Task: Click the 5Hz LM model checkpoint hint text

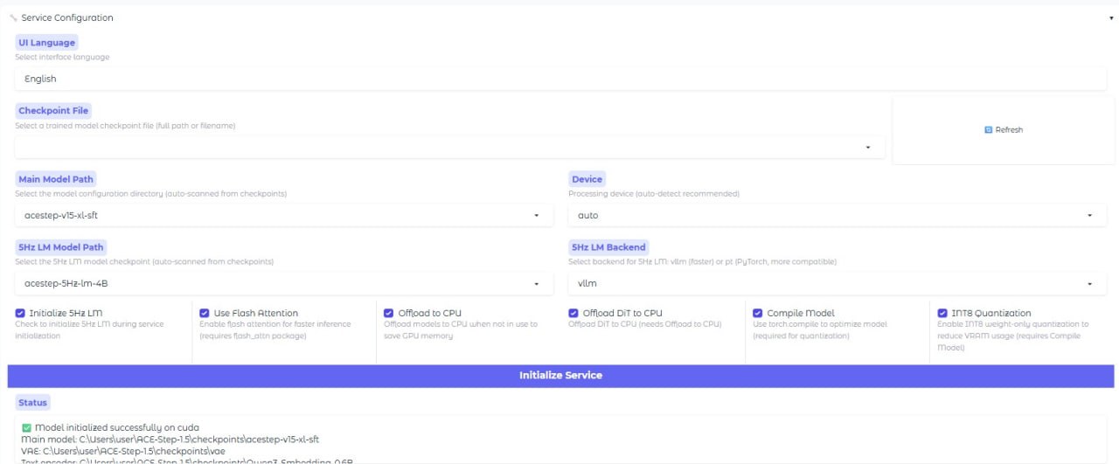Action: [144, 262]
